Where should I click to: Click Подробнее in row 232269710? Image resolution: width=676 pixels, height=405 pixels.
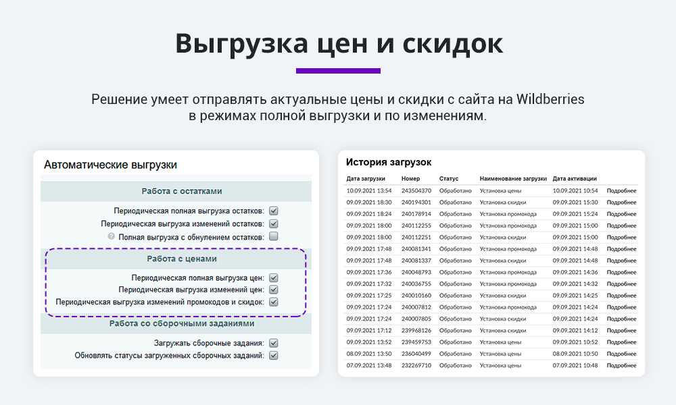(x=621, y=365)
